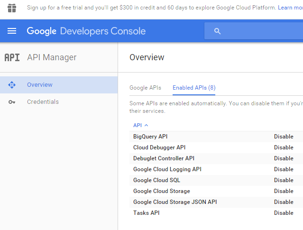Disable the Cloud Debugger API
The image size is (303, 230).
click(x=284, y=147)
